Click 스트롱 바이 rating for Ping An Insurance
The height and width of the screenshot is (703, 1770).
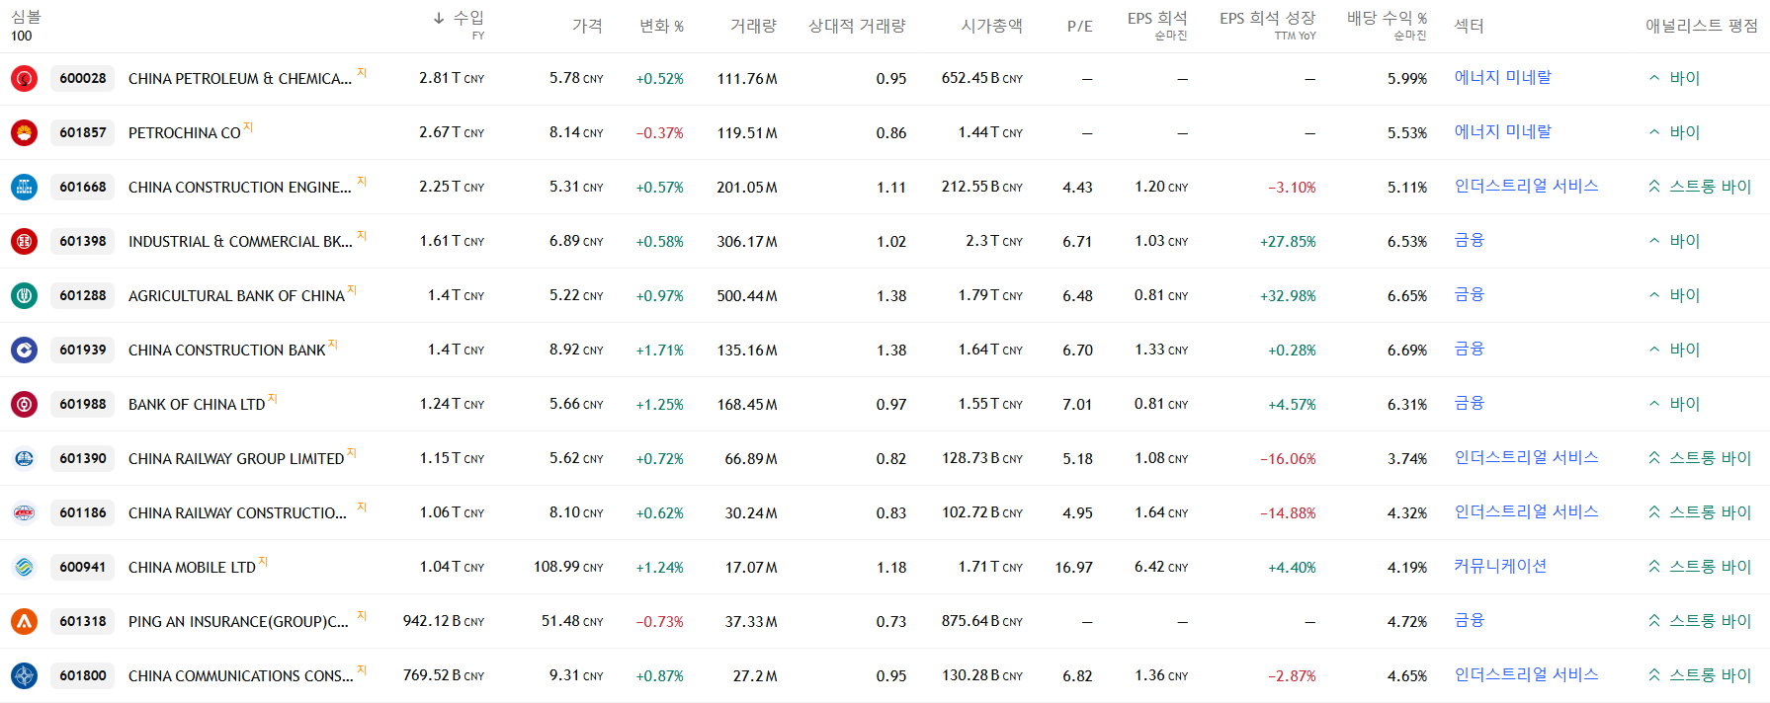point(1699,621)
